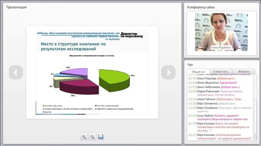Click the chat scroll up arrow

(254, 135)
